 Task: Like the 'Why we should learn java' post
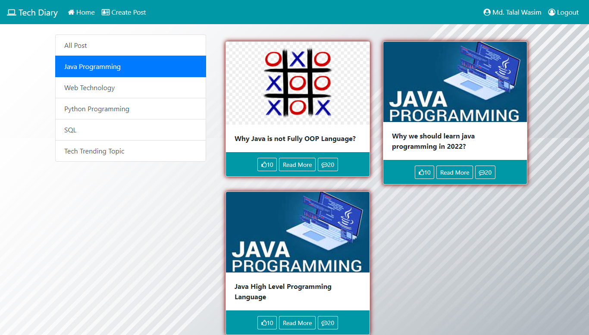[424, 172]
